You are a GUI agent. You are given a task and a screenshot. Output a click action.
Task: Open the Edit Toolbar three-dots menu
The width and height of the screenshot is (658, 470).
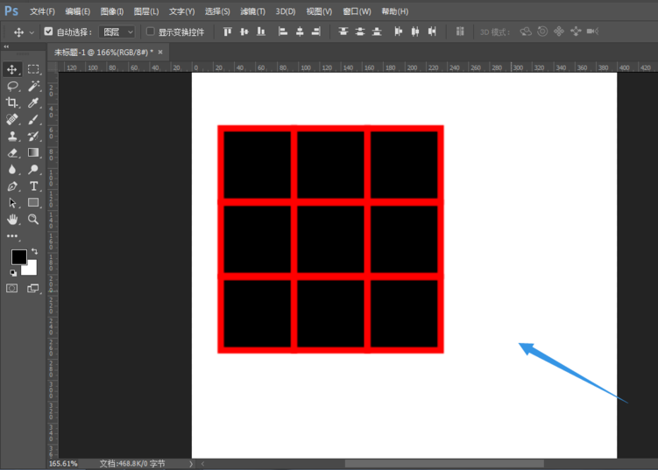12,236
